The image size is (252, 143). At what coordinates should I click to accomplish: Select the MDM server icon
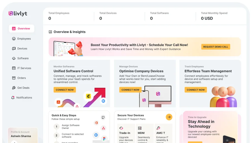140,128
